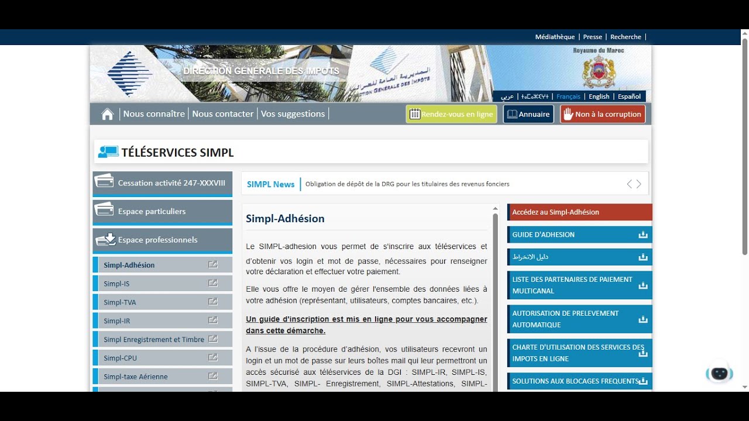Screen dimensions: 749x421
Task: Open AUTORISATION DE PRELEVEMENT AUTOMATIQUE row
Action: pyautogui.click(x=579, y=319)
